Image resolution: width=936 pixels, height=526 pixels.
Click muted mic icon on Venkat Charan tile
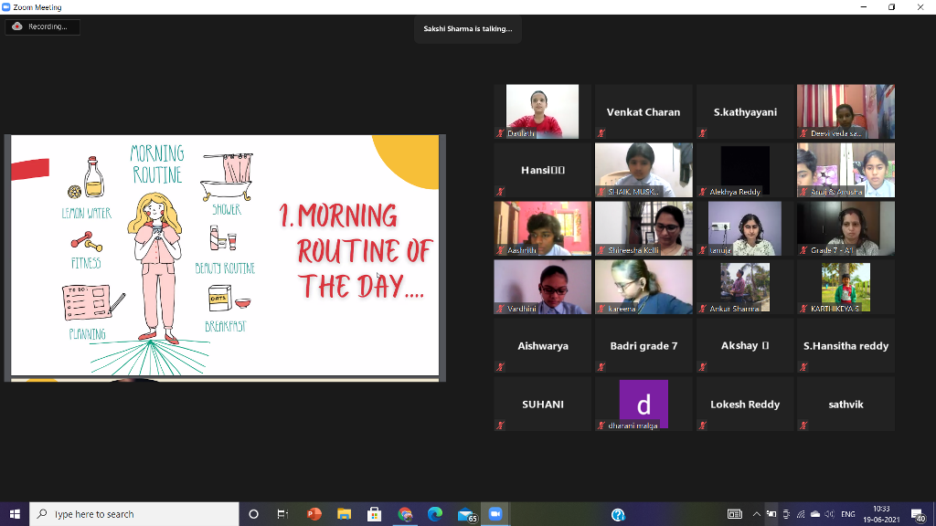[601, 133]
